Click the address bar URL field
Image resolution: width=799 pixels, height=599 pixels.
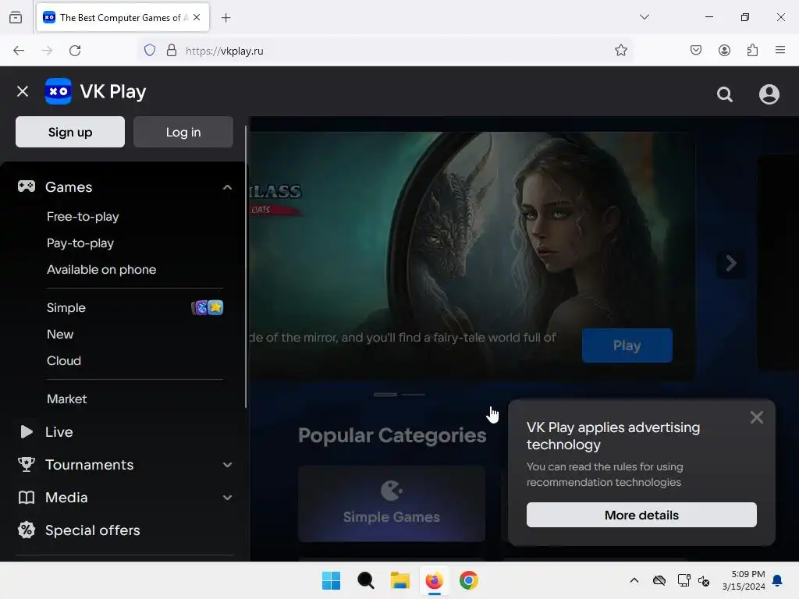385,51
